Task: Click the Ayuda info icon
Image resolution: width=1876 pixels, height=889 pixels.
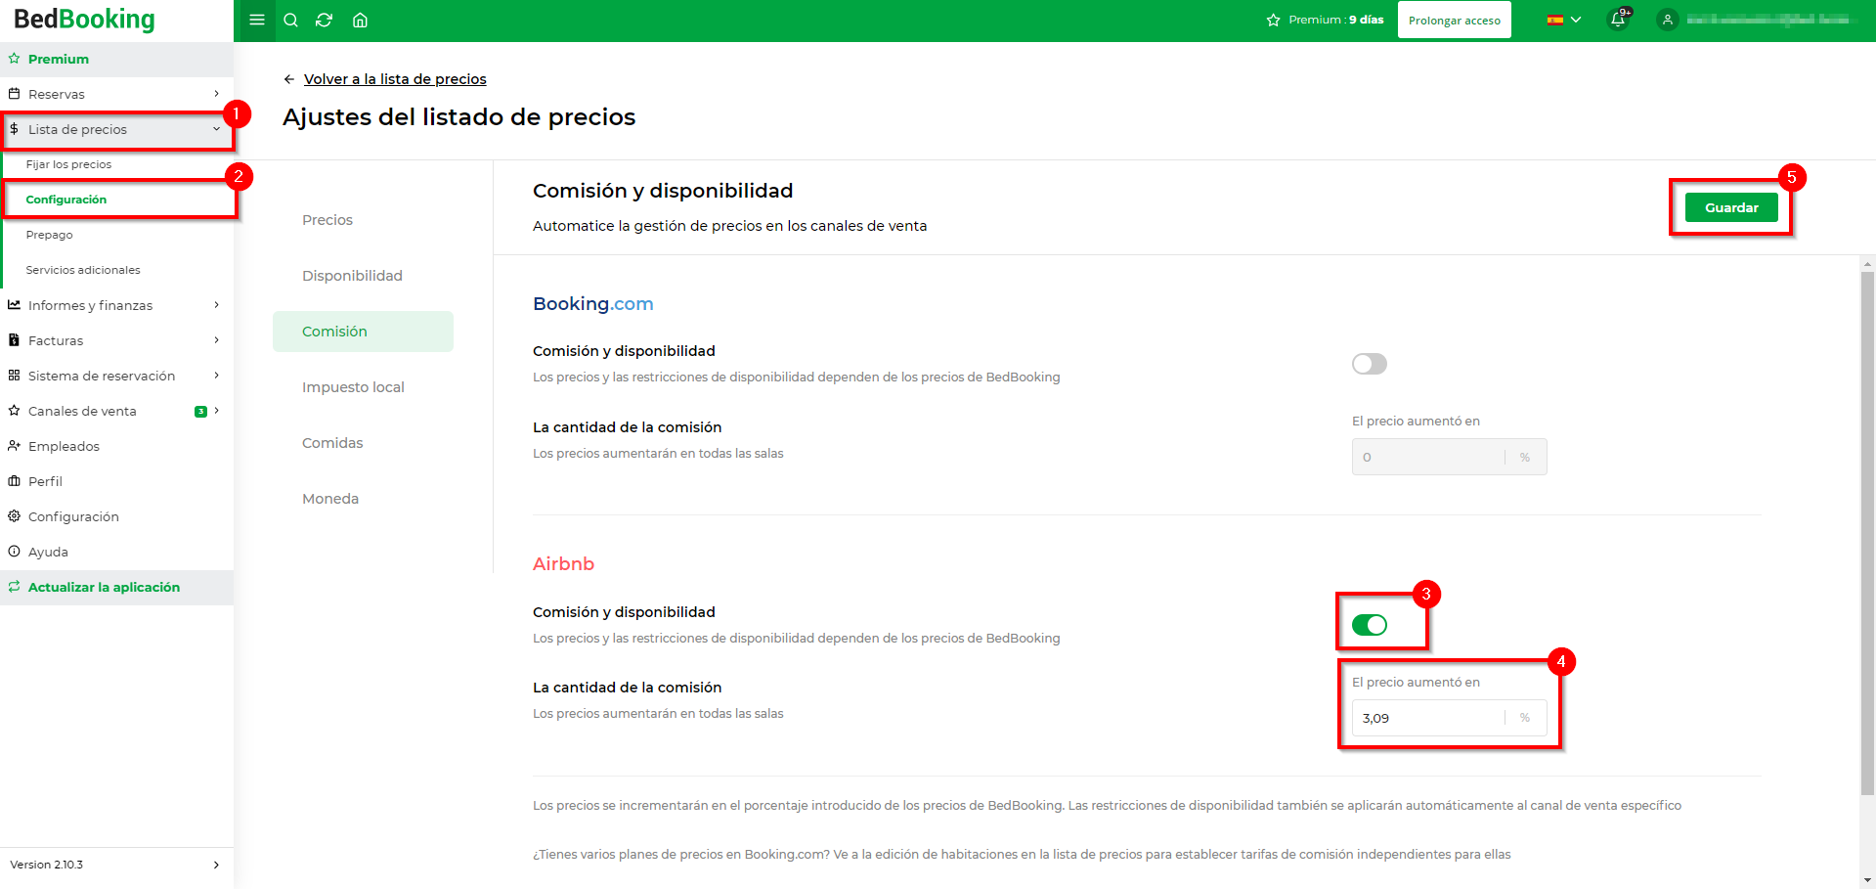Action: (14, 552)
